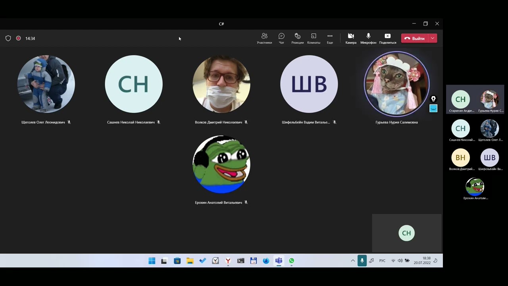The width and height of the screenshot is (508, 286).
Task: Toggle the tray microphone mute button
Action: tap(362, 261)
